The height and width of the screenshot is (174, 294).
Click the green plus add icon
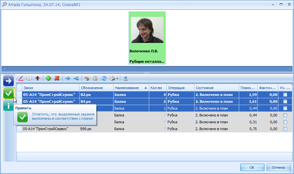48,78
